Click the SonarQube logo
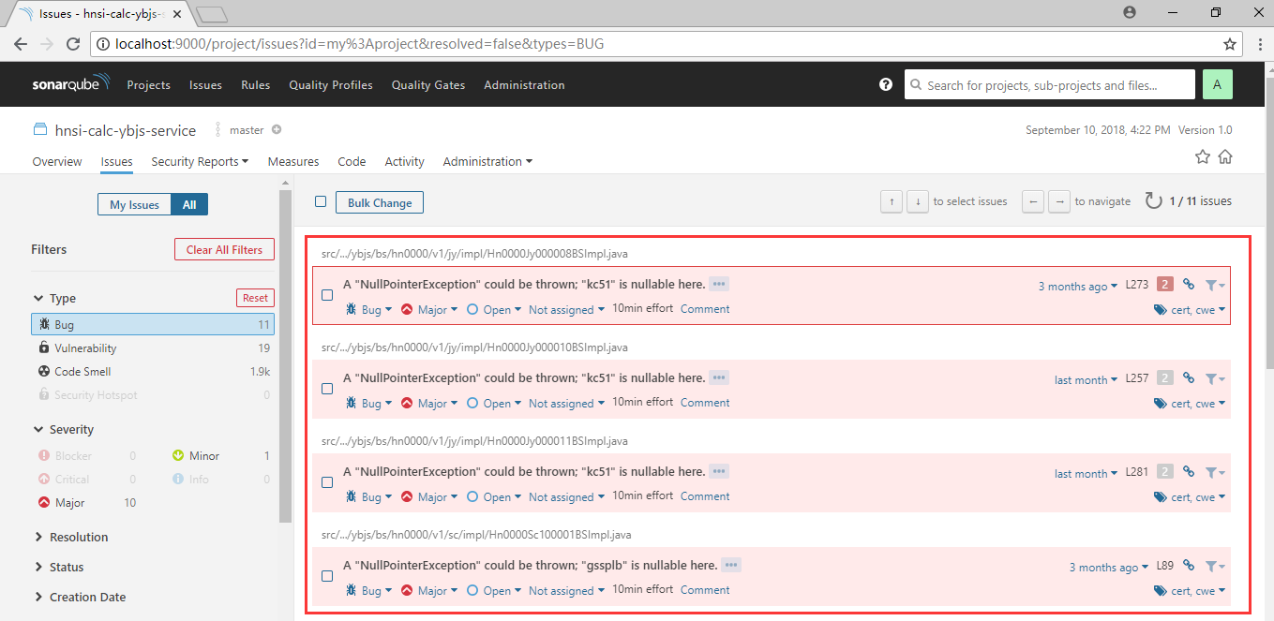This screenshot has width=1274, height=621. (x=71, y=84)
